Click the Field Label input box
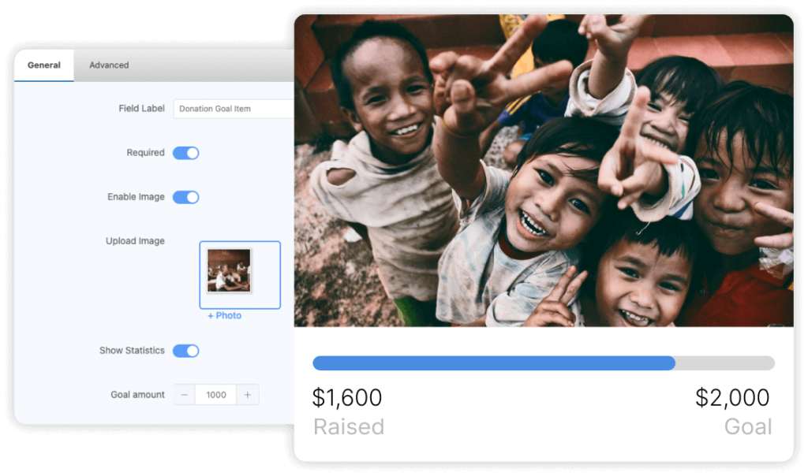Viewport: 808px width, 476px height. pos(234,109)
